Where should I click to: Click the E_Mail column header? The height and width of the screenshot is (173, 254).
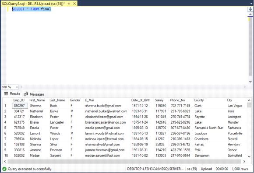point(89,100)
